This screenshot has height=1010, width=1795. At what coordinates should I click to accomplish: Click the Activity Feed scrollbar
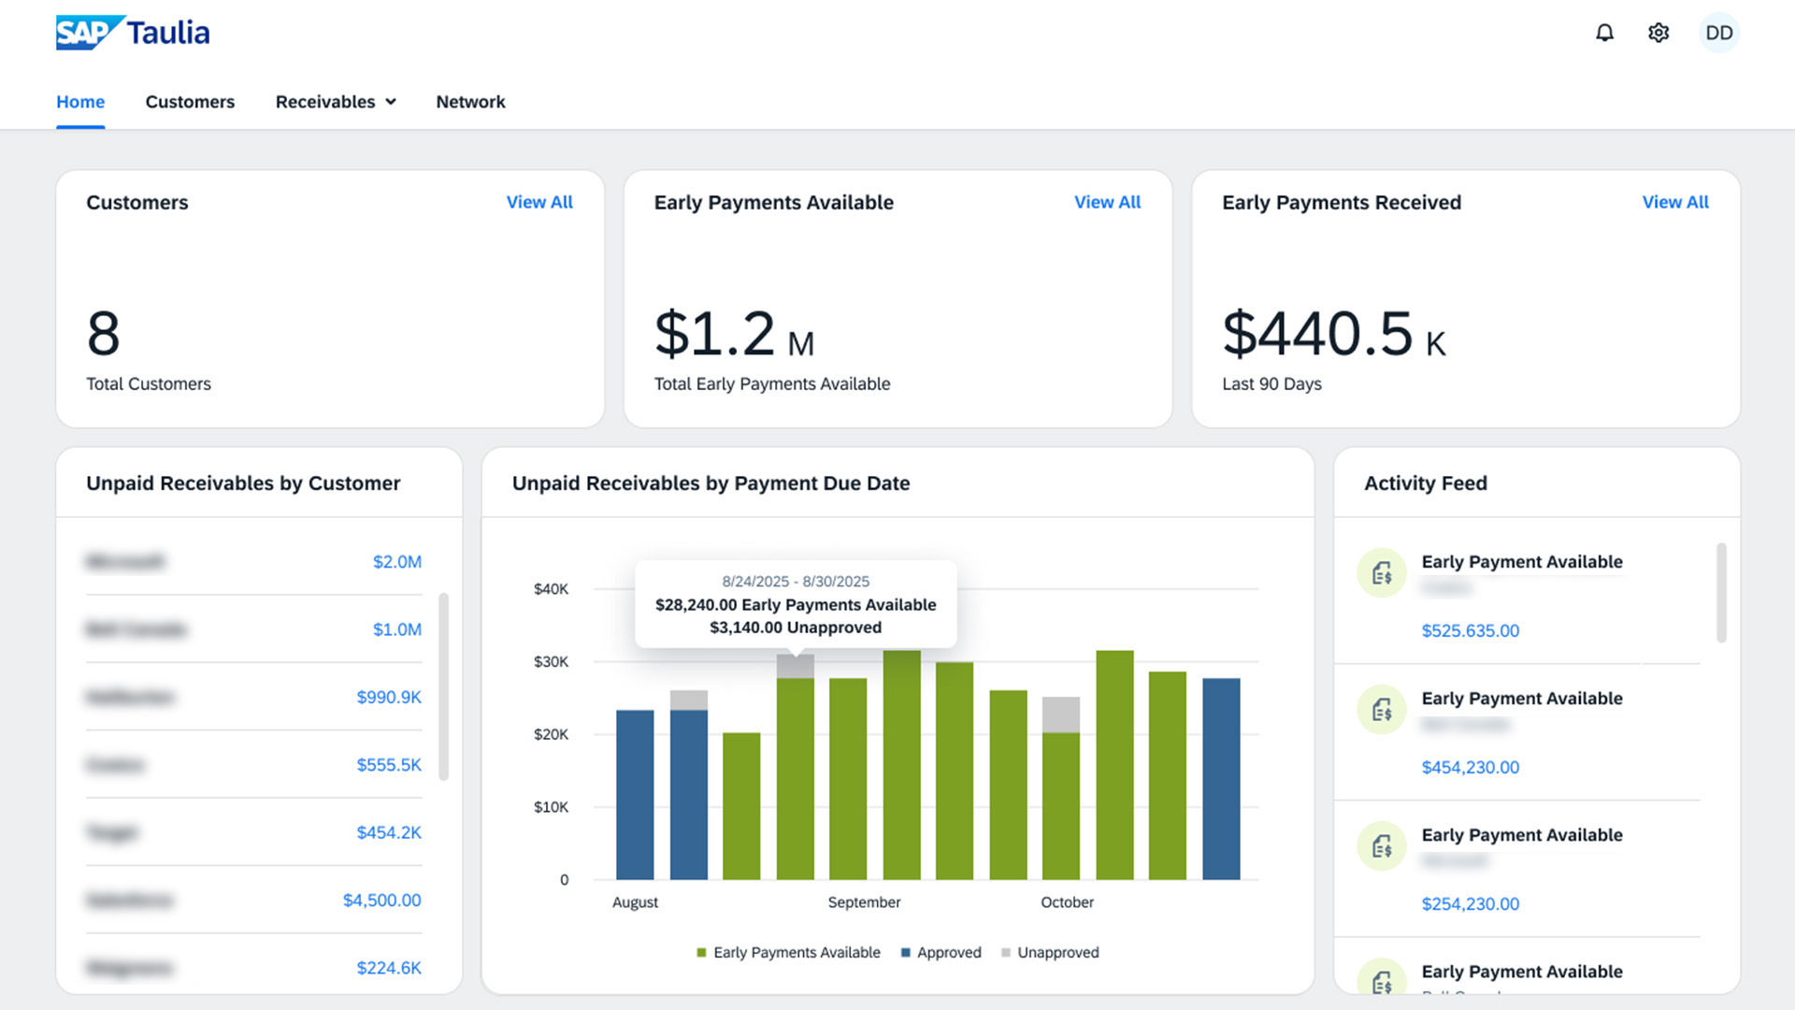tap(1721, 593)
